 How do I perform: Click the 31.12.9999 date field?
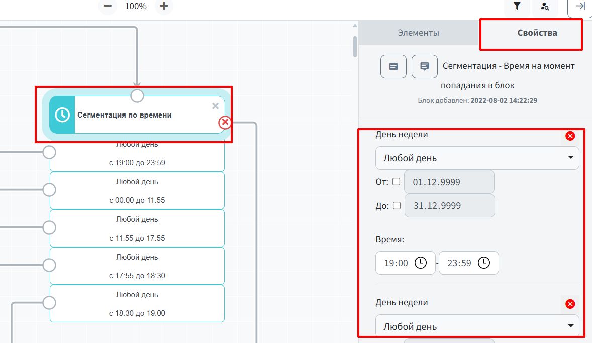tap(449, 205)
